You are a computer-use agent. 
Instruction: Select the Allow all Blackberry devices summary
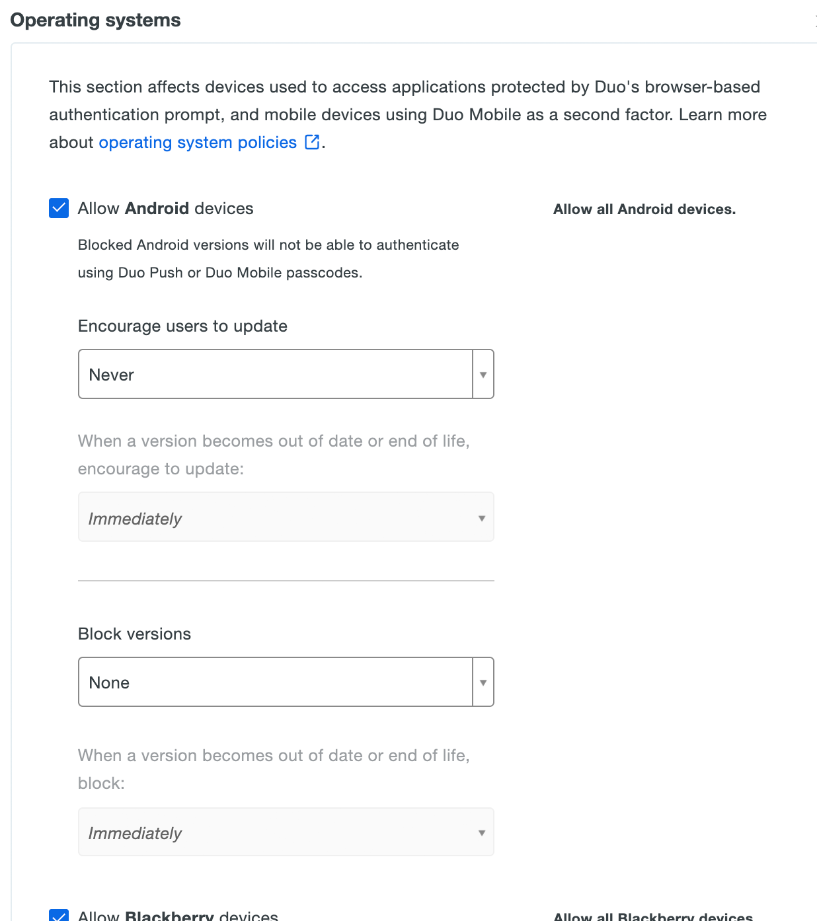652,916
